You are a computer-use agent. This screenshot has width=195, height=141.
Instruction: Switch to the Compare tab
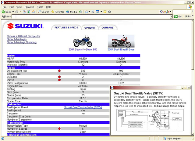[108, 28]
